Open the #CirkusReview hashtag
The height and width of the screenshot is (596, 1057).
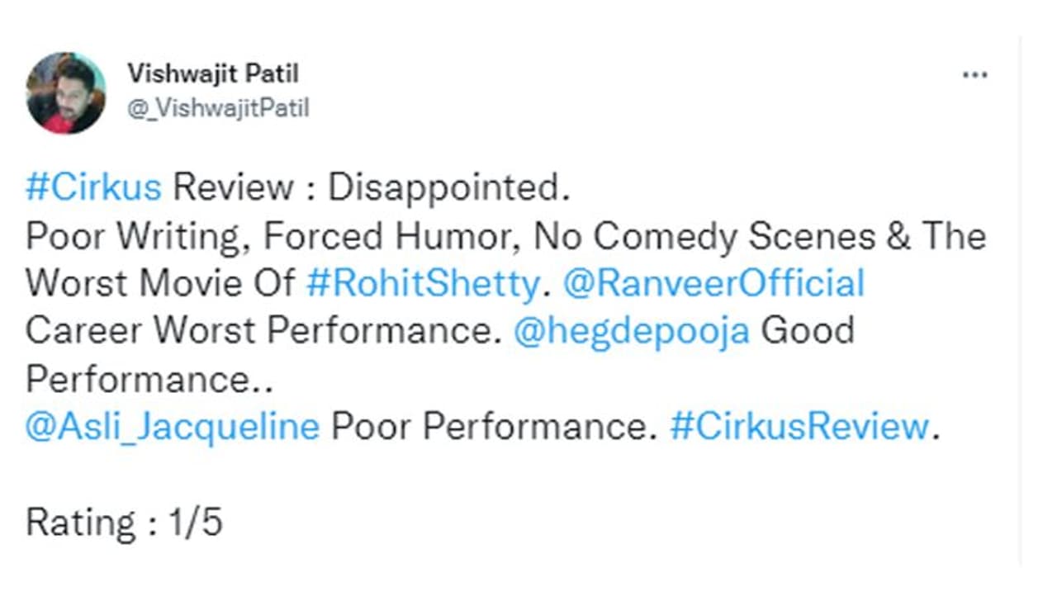pyautogui.click(x=799, y=427)
